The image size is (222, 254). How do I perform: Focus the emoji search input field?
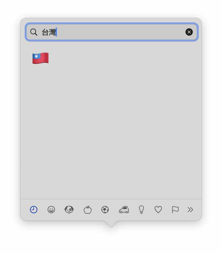112,32
